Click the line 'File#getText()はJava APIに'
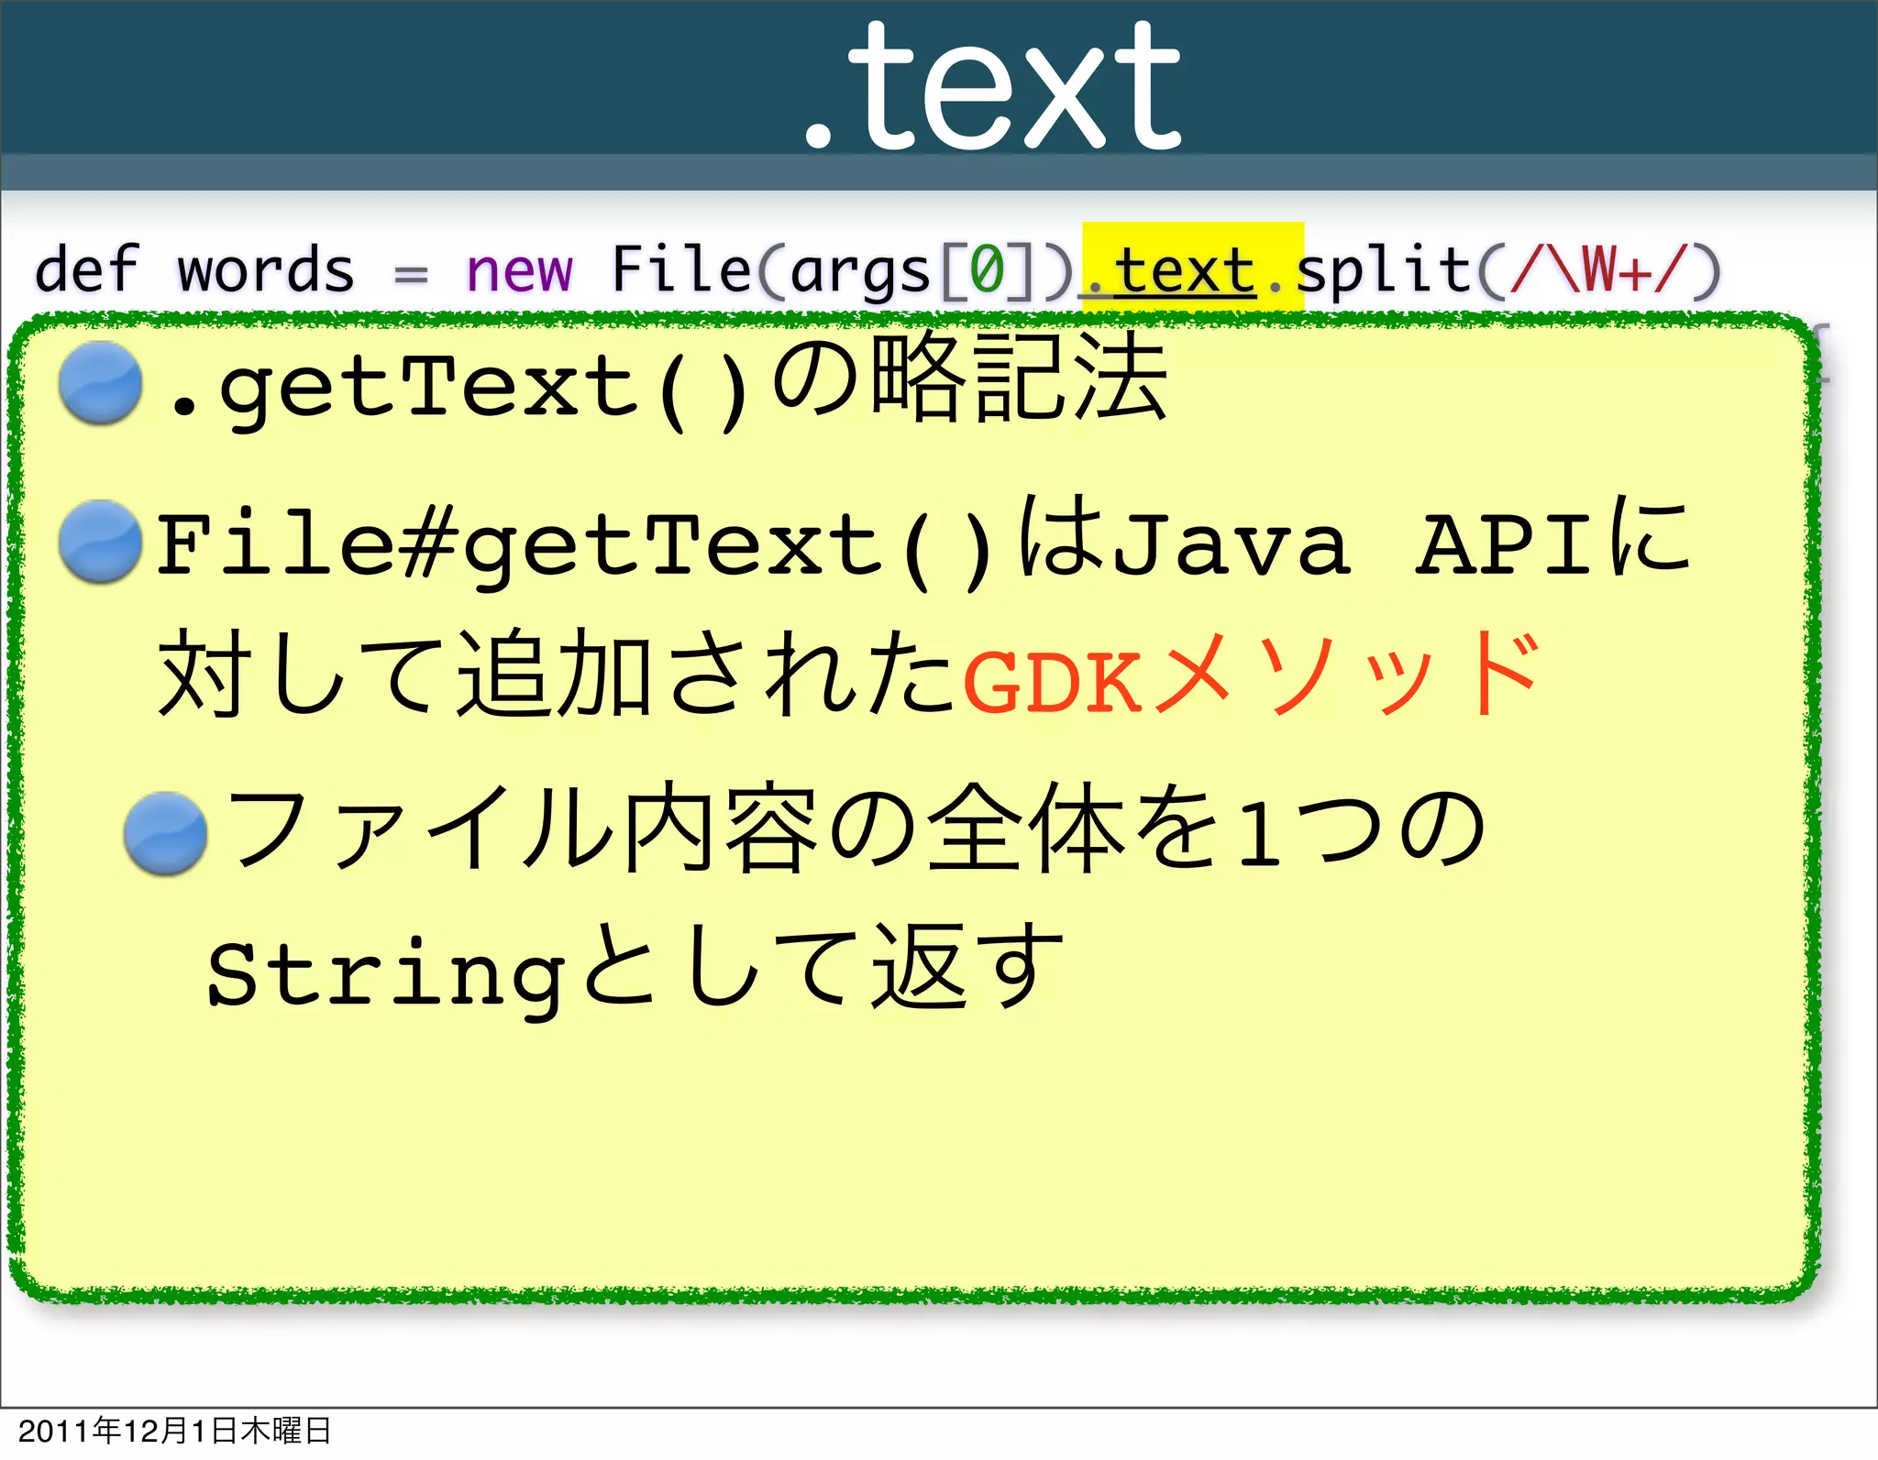 click(923, 542)
